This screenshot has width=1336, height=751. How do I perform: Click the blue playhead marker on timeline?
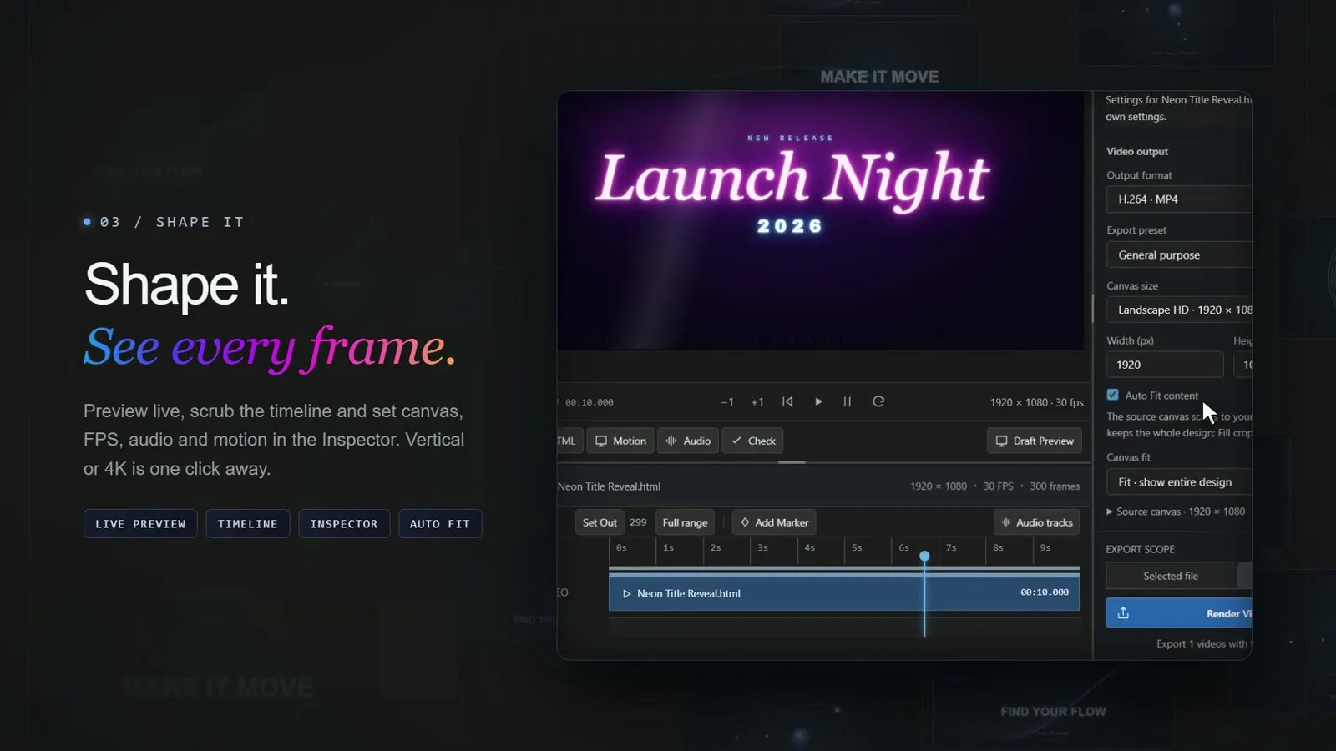pyautogui.click(x=924, y=556)
